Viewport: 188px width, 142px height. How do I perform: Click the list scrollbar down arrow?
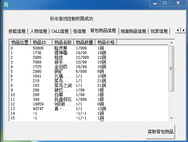(x=171, y=118)
